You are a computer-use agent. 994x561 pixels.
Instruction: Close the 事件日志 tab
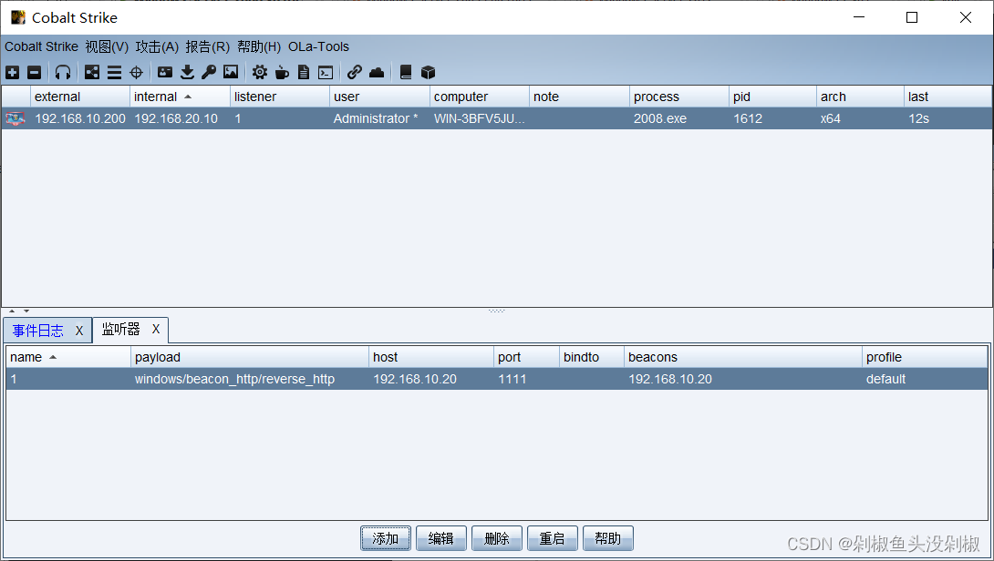(79, 331)
